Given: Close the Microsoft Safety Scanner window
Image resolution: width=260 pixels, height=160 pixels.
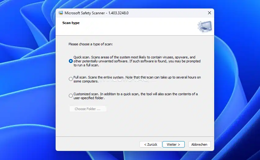Looking at the screenshot, I should (210, 13).
